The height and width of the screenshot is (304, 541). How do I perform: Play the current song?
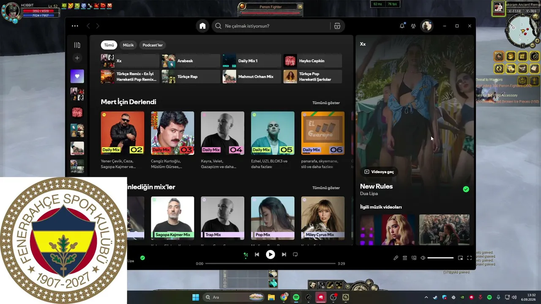pyautogui.click(x=270, y=255)
